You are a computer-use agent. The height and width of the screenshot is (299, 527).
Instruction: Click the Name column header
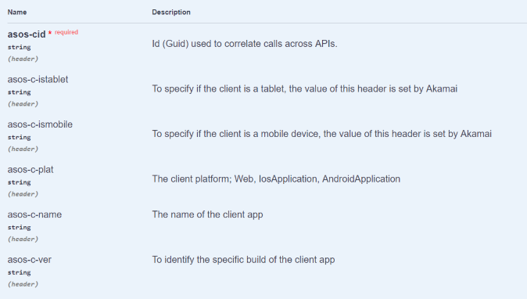tap(17, 12)
